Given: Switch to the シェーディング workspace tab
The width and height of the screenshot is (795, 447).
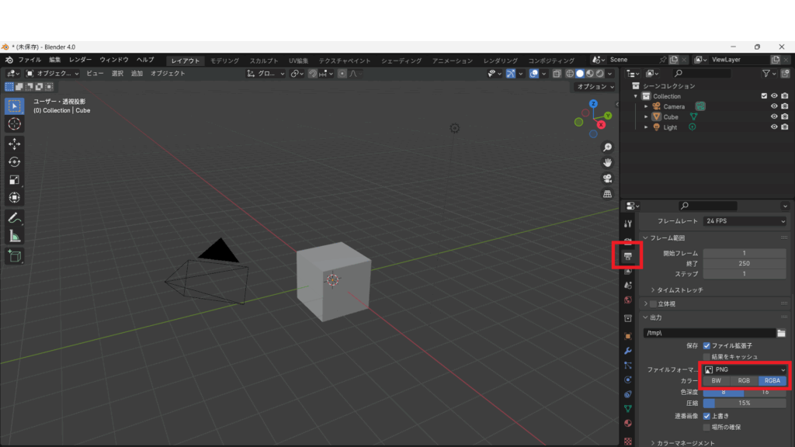Looking at the screenshot, I should (401, 61).
